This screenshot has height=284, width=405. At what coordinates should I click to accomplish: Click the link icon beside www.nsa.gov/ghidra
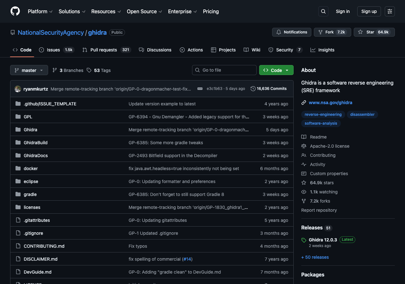point(304,102)
